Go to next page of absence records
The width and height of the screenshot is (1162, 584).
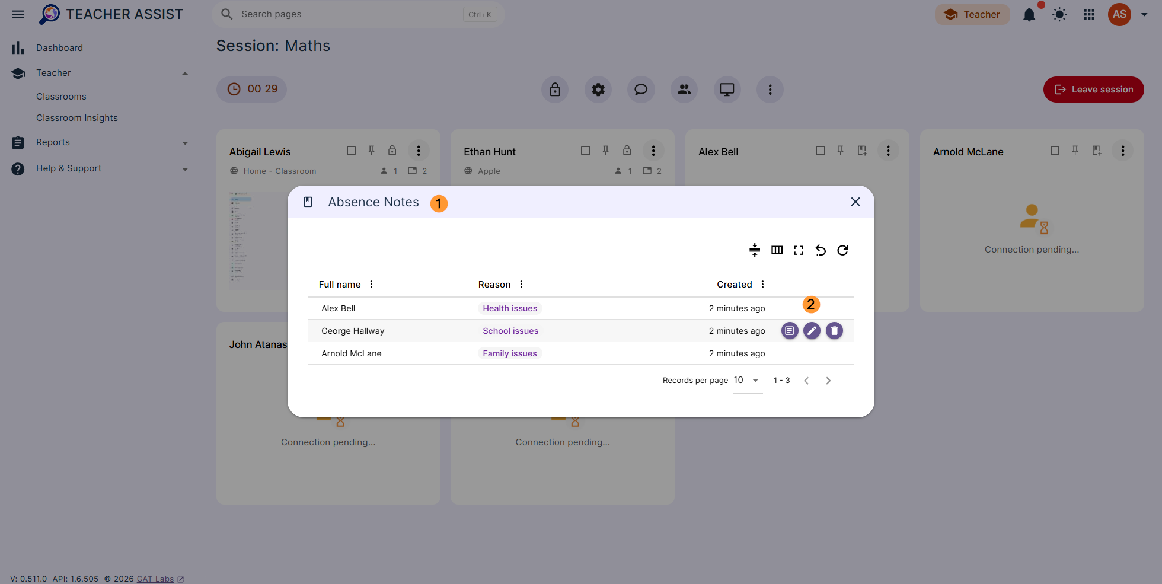pos(828,381)
